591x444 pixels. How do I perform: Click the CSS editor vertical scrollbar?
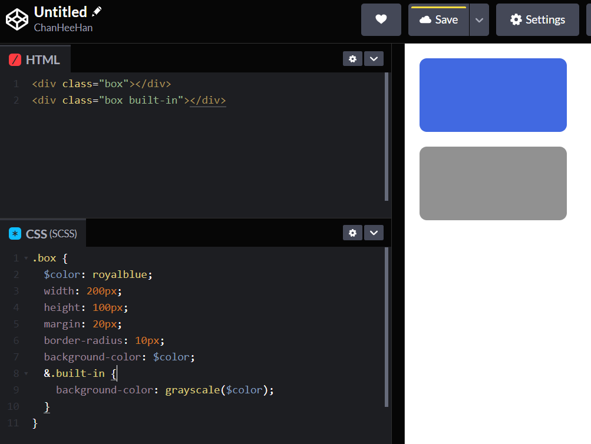(x=387, y=327)
